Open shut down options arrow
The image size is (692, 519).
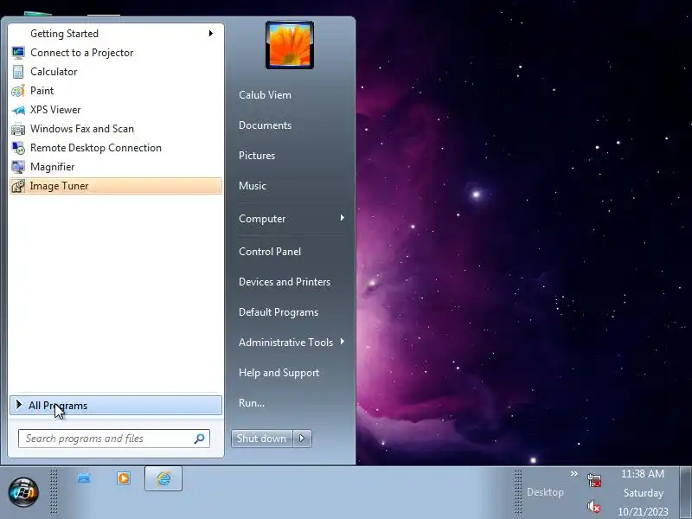tap(302, 439)
